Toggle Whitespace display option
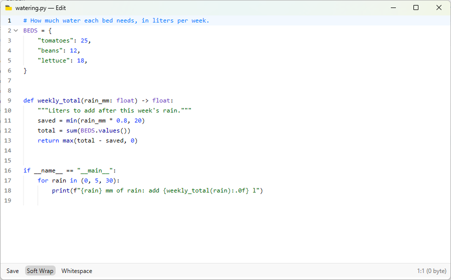This screenshot has width=451, height=280. [x=77, y=271]
